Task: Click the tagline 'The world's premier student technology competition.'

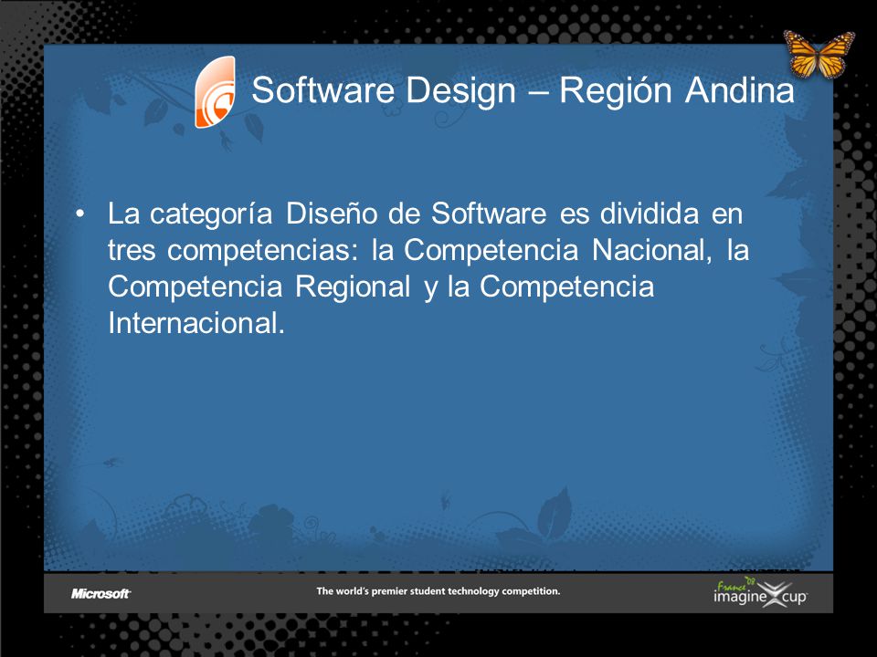Action: click(438, 591)
